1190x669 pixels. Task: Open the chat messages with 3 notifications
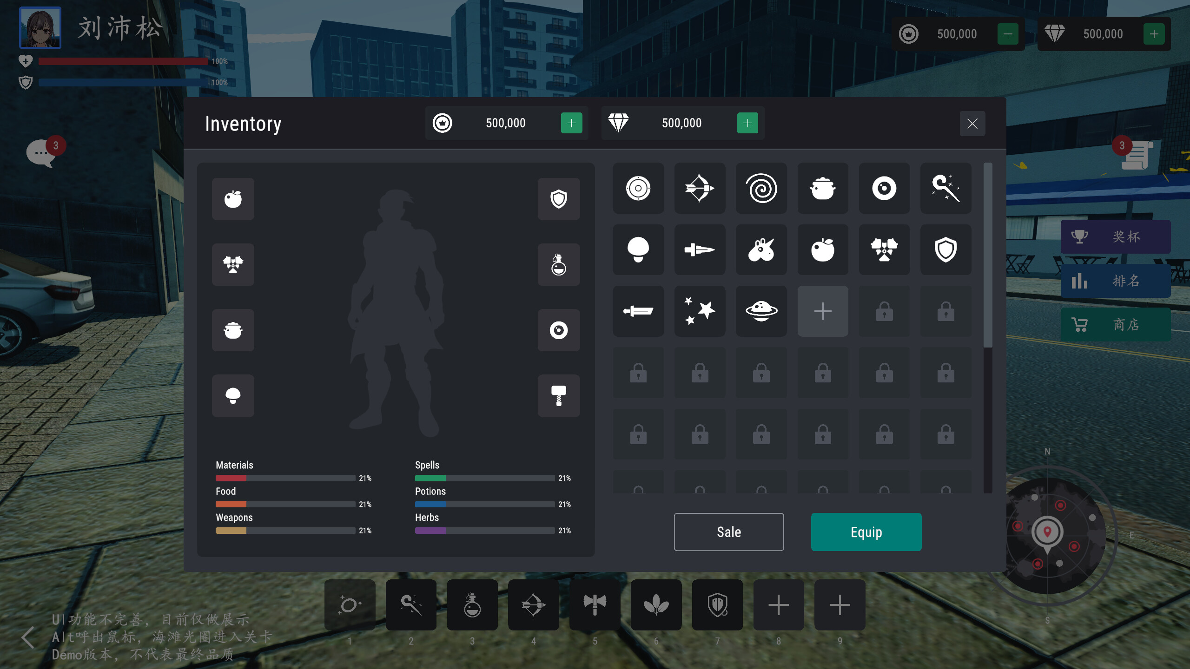click(43, 152)
